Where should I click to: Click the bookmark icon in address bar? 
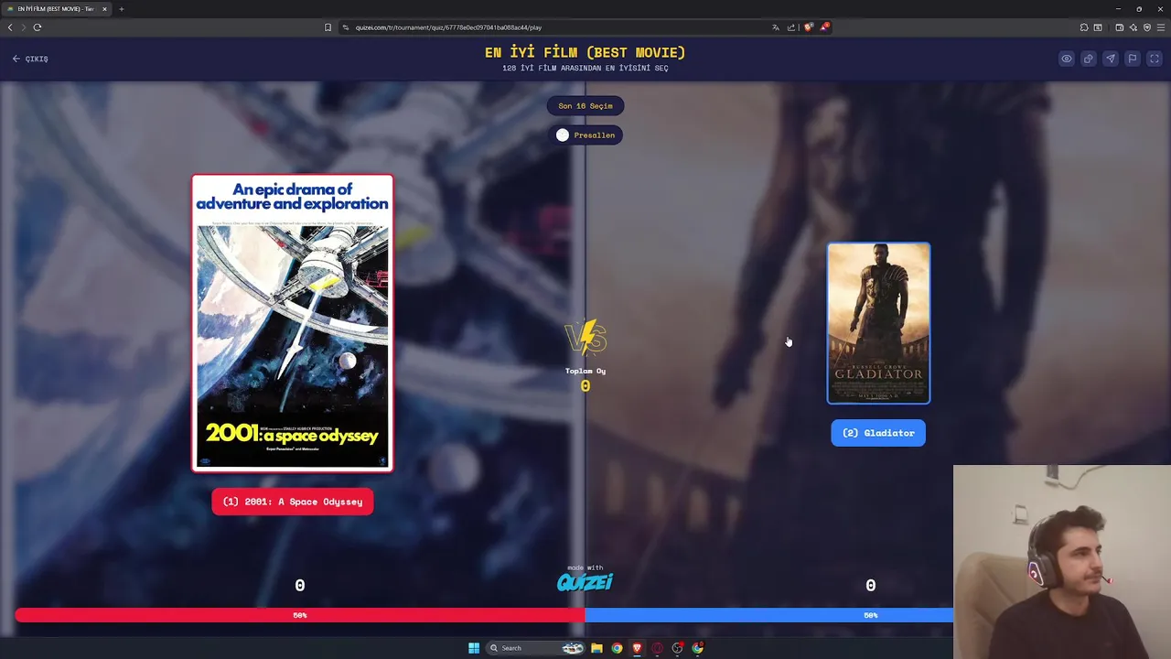(328, 27)
